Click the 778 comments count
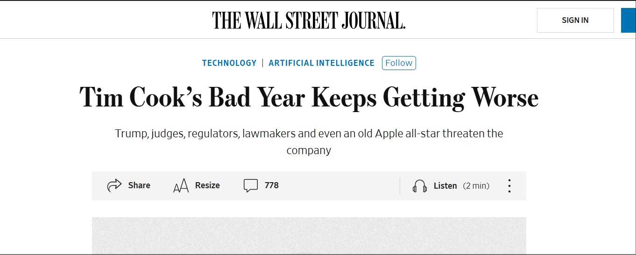Viewport: 636px width, 255px height. pos(271,185)
